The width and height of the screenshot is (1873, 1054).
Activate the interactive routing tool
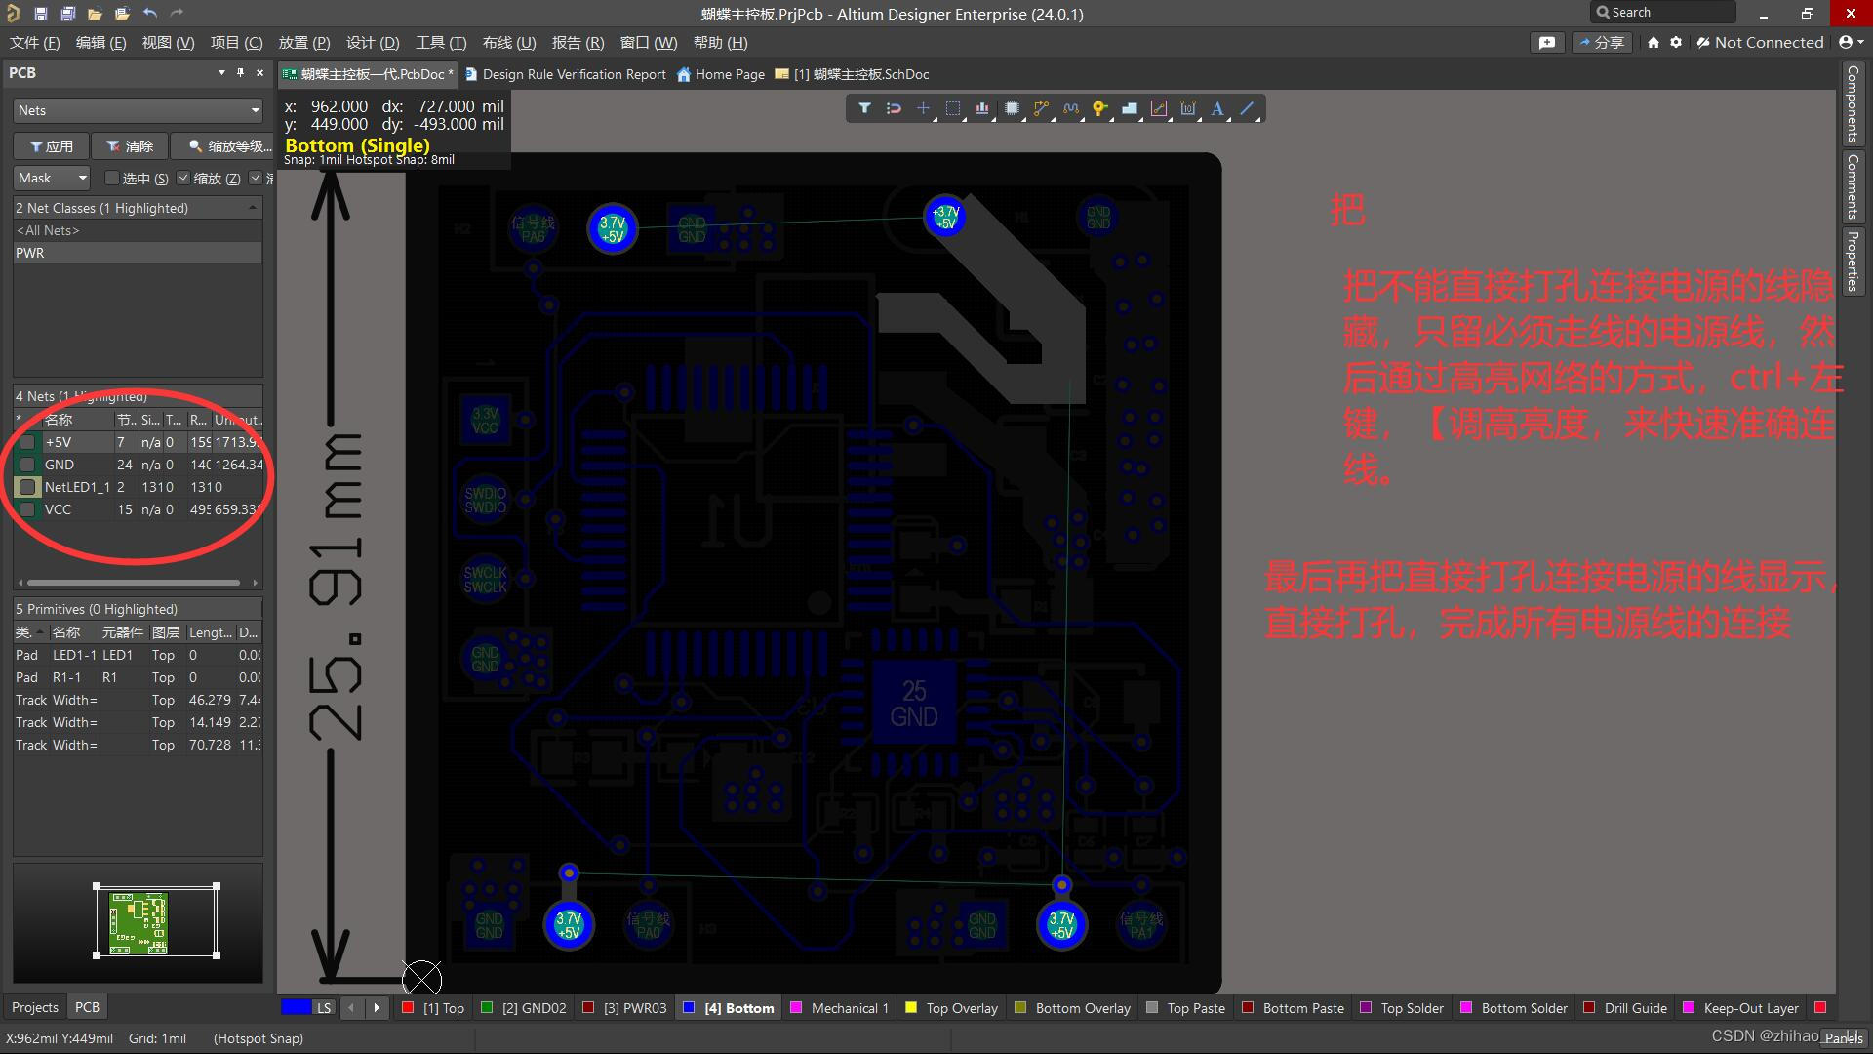point(1041,108)
